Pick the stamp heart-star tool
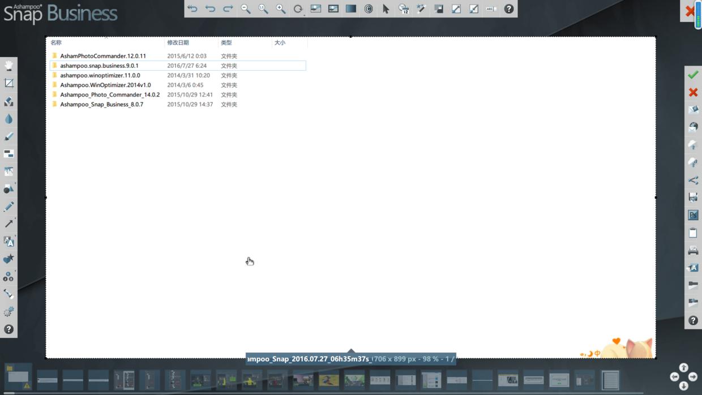 coord(8,259)
